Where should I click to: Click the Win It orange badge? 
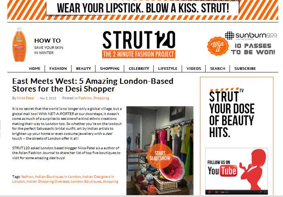(218, 46)
